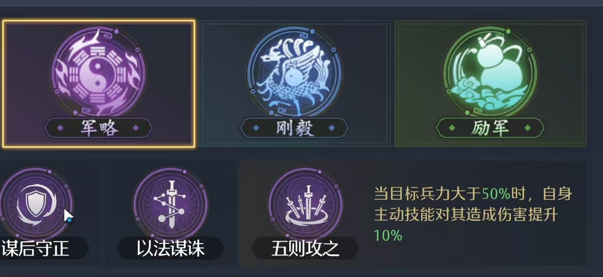Click the purple diamond right of 军略
The height and width of the screenshot is (277, 603).
point(136,128)
